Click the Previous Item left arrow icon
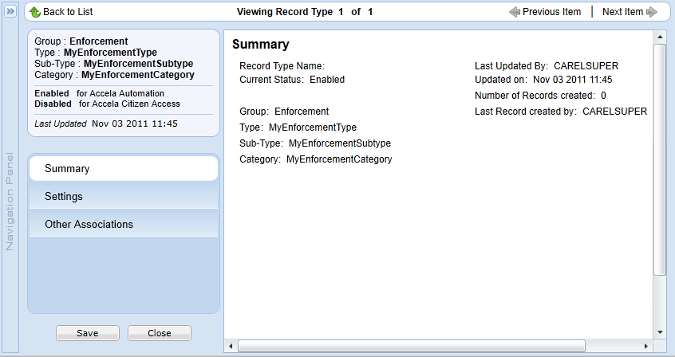The image size is (675, 357). click(515, 12)
